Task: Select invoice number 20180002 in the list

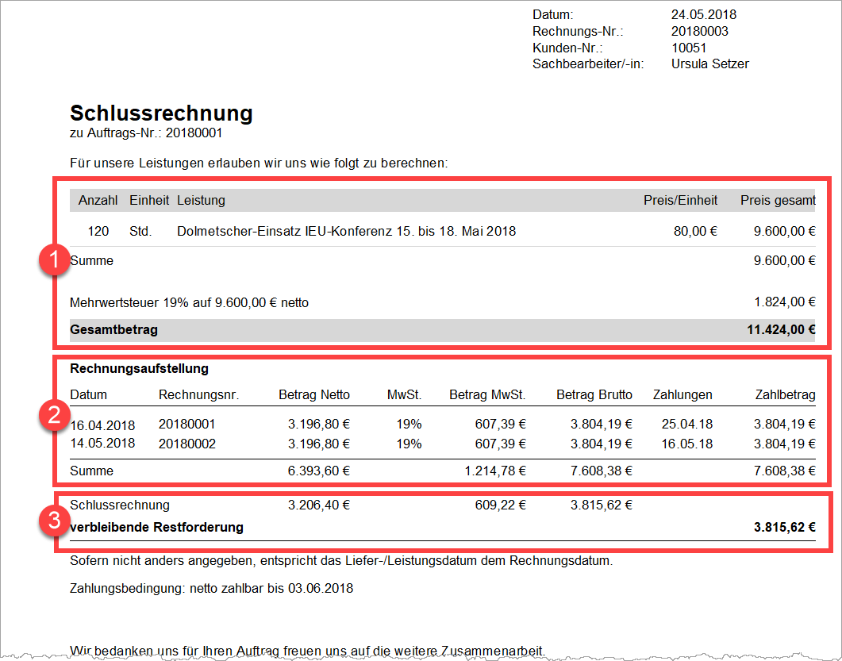Action: (x=186, y=444)
